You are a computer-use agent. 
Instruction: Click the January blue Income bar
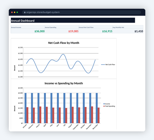click(x=26, y=108)
